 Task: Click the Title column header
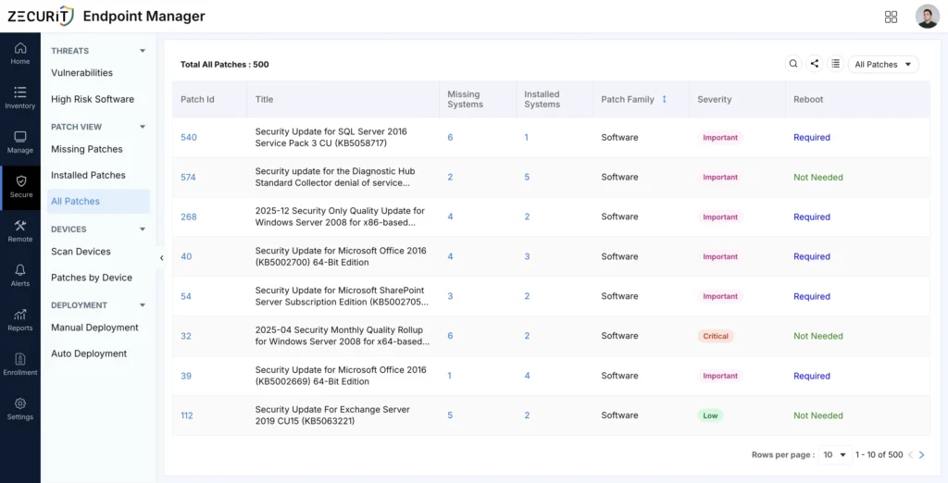pyautogui.click(x=264, y=99)
